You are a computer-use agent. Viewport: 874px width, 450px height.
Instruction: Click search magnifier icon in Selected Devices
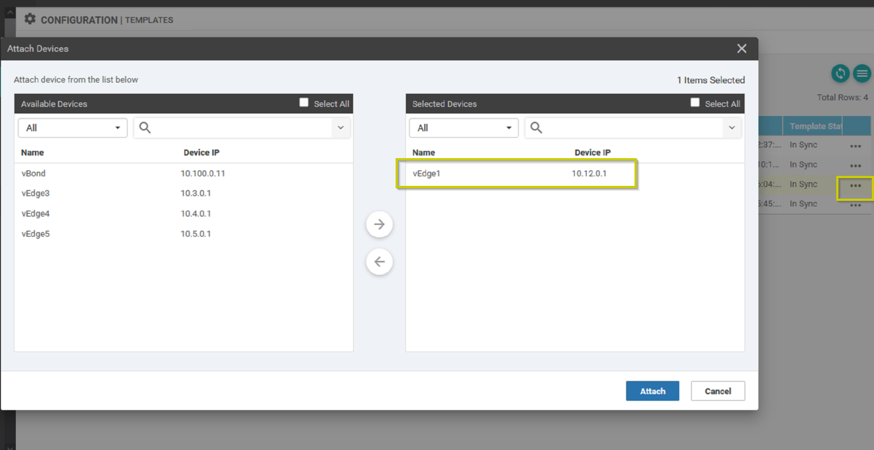coord(536,128)
